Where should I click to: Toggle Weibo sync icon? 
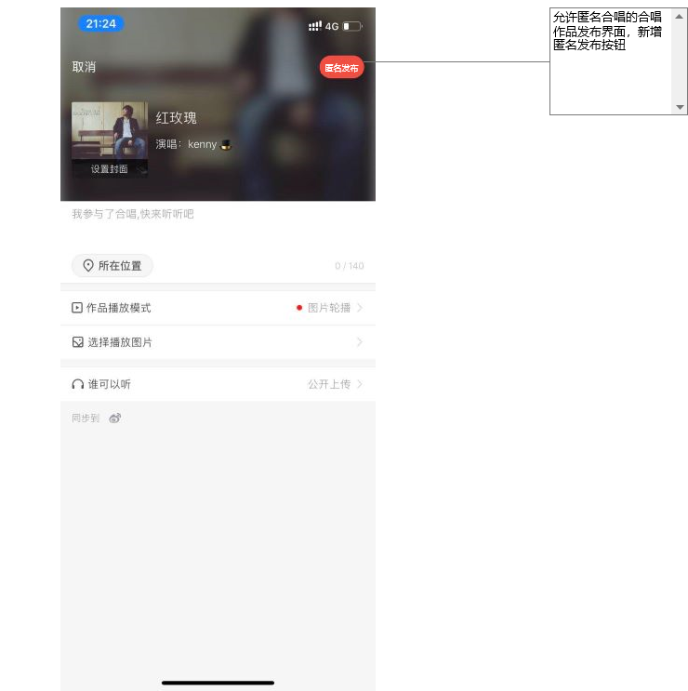point(115,419)
